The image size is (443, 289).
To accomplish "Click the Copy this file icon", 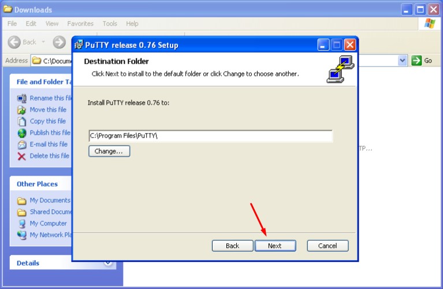I will coord(22,121).
